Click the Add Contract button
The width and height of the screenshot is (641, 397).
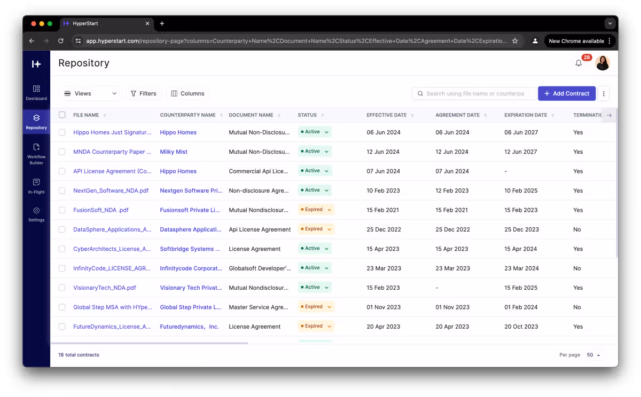click(566, 93)
